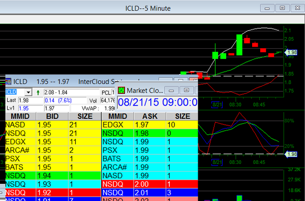Click the bid-side MMID column header
Screen dimensions: 305x201
pos(20,116)
